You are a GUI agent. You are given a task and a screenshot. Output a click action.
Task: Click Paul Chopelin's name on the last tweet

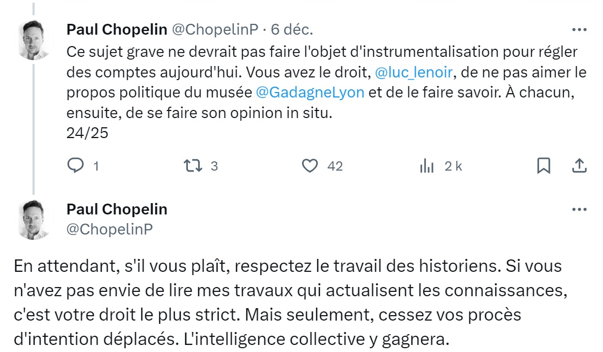[x=116, y=209]
